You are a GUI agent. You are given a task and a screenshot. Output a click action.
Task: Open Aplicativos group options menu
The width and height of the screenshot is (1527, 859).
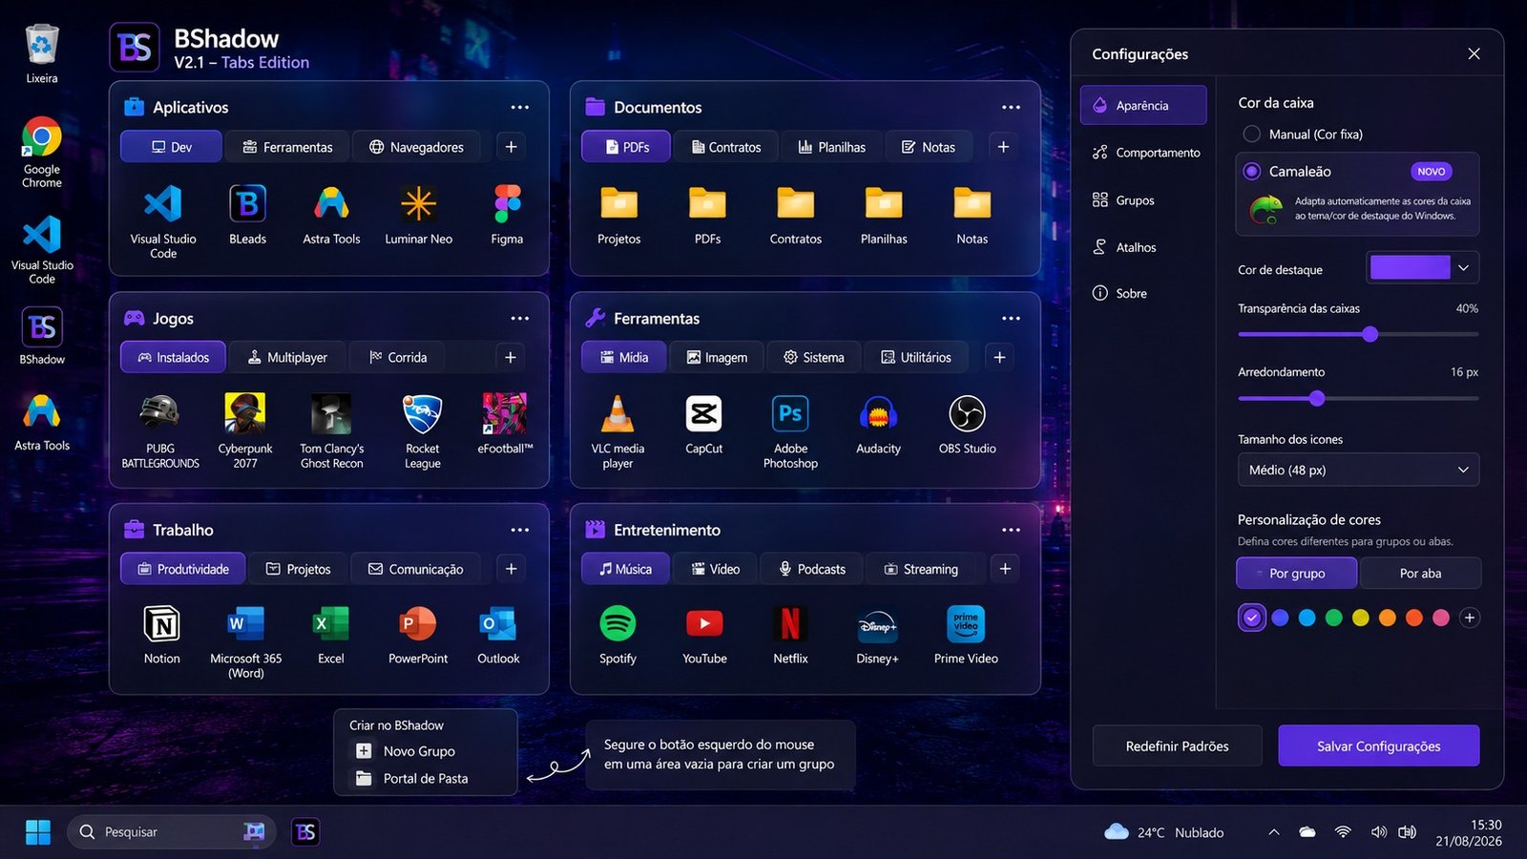[x=519, y=108]
